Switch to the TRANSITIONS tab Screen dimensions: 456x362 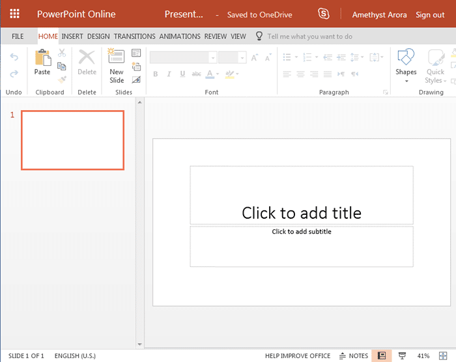tap(134, 36)
